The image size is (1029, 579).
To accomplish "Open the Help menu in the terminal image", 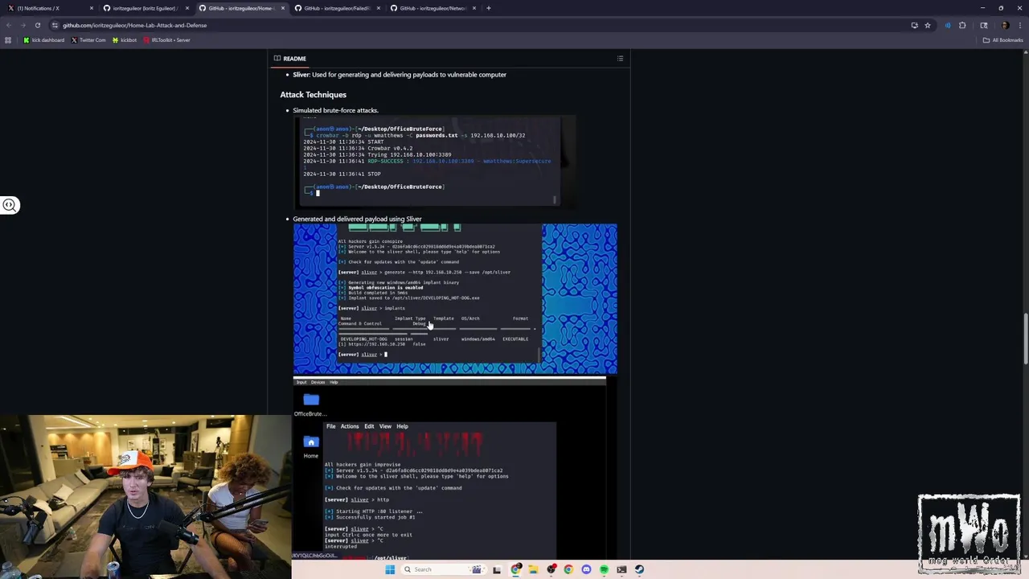I will [x=402, y=426].
